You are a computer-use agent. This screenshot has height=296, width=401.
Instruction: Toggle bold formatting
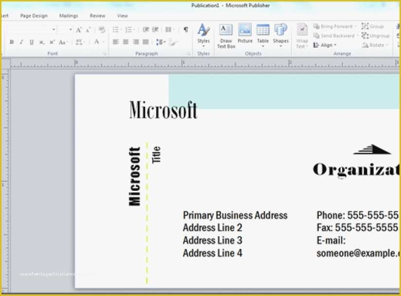(12, 42)
